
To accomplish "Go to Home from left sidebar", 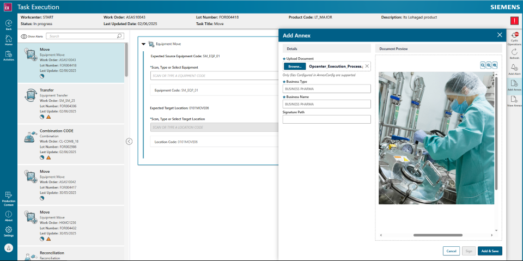I will [9, 40].
